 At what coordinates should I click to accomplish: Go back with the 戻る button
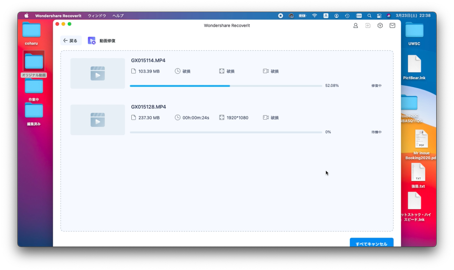point(71,40)
